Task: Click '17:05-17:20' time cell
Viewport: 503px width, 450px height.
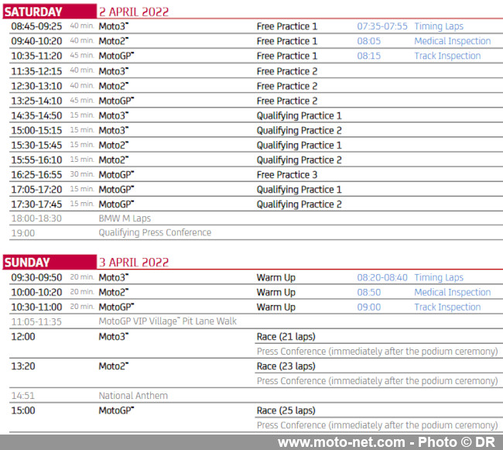Action: coord(36,190)
